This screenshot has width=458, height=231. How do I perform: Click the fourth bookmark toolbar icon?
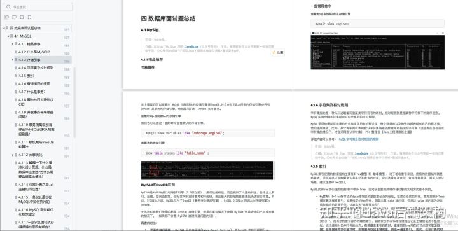[x=29, y=17]
